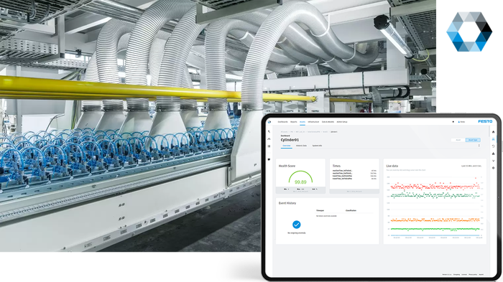Click the gear icon in right sidebar
The image size is (503, 282).
click(493, 168)
